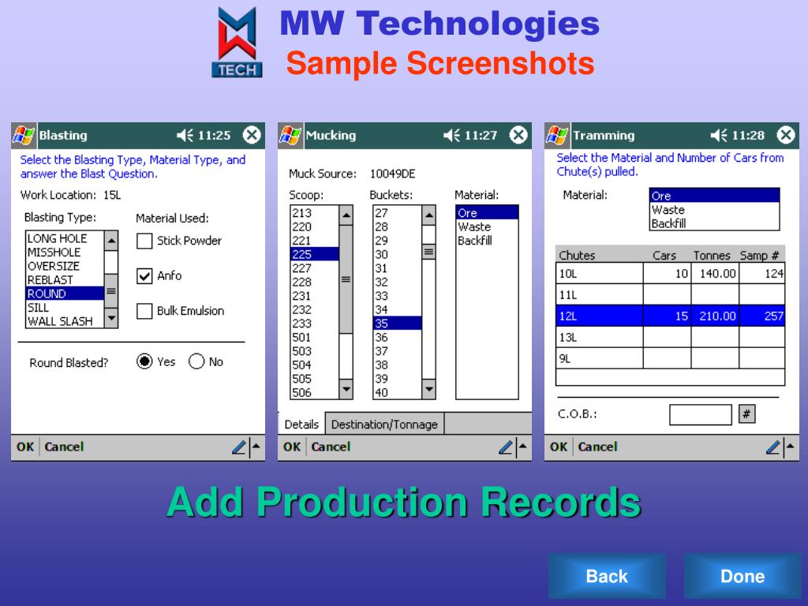Grab Blasting Type scrollbar thumb

click(111, 291)
